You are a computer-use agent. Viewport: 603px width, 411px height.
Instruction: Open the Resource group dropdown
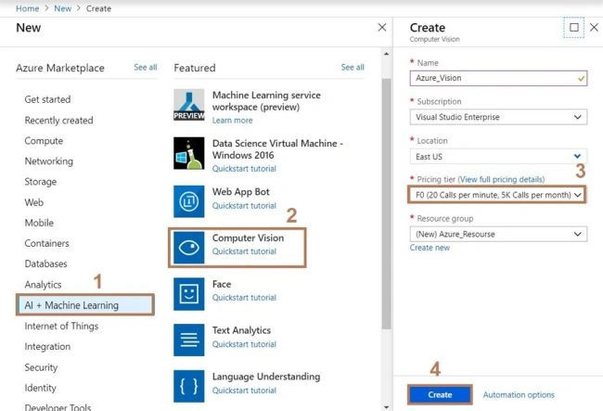pos(498,234)
